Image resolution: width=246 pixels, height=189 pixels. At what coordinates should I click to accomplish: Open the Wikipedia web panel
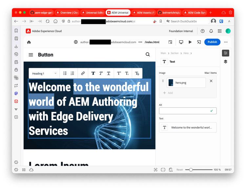click(16, 109)
